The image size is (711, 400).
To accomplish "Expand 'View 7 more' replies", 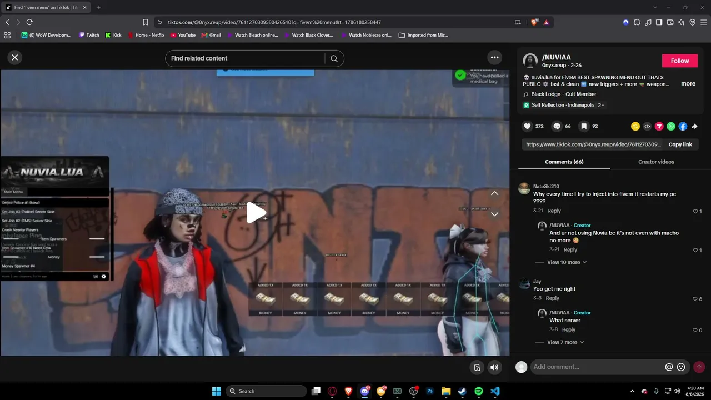I will pos(565,342).
